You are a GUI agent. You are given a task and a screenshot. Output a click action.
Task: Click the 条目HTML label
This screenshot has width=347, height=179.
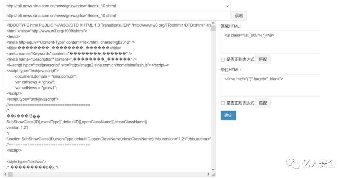(231, 70)
